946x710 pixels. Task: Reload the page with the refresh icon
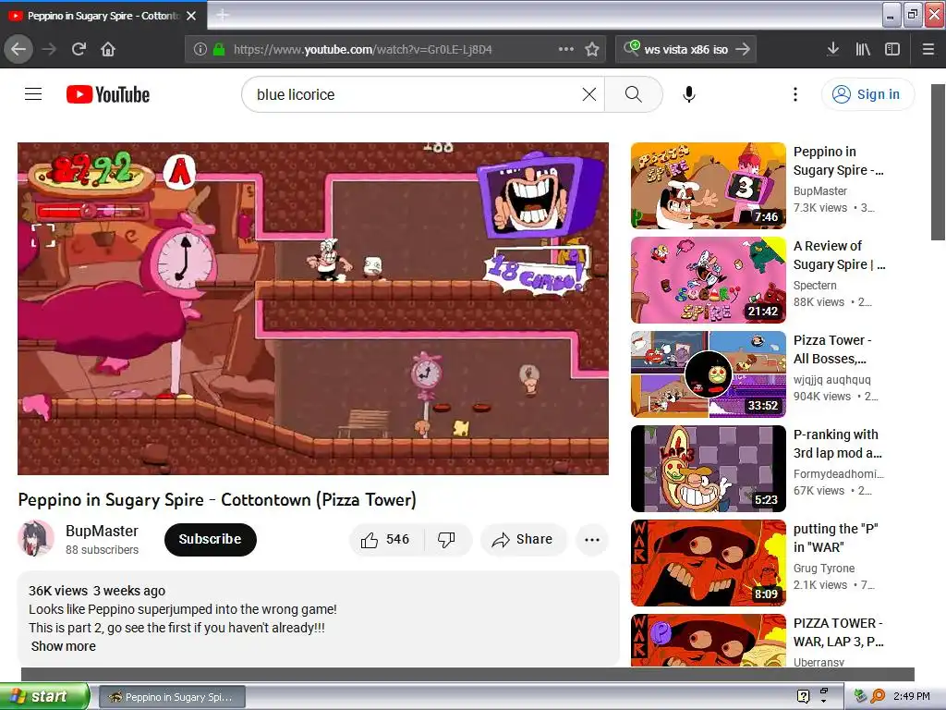coord(79,49)
